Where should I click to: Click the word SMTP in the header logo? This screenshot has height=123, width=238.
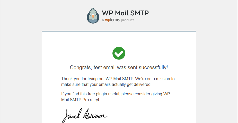point(139,13)
